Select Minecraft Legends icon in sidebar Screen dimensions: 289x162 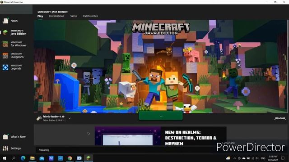tap(5, 67)
